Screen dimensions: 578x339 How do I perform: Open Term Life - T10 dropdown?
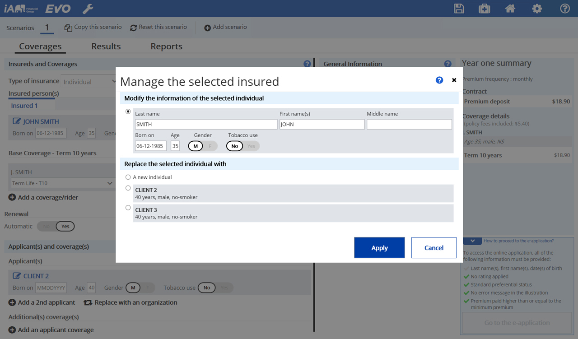[62, 183]
